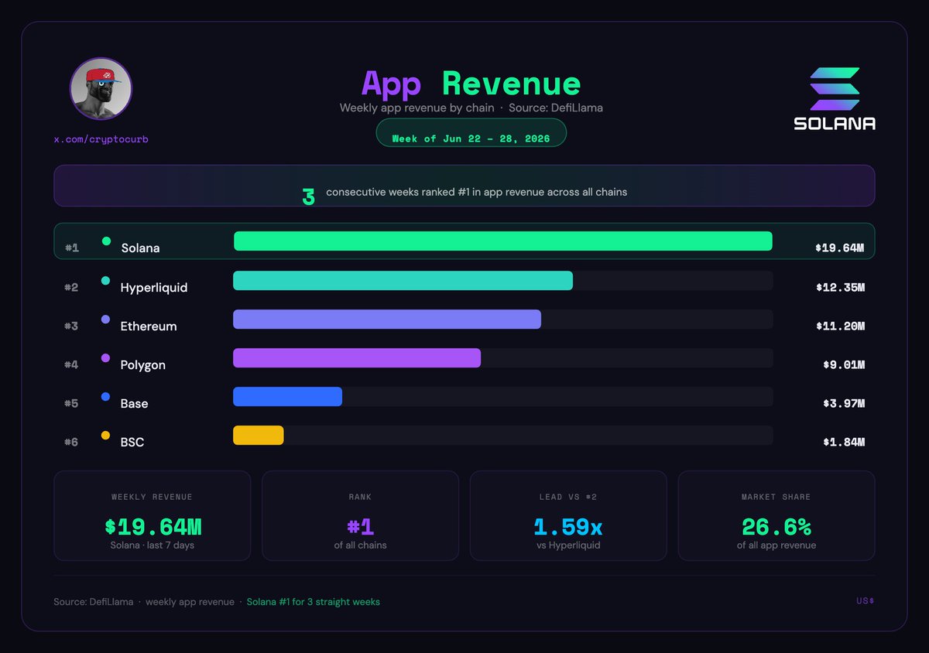Select the BSC chain label
The width and height of the screenshot is (929, 653).
click(x=132, y=442)
